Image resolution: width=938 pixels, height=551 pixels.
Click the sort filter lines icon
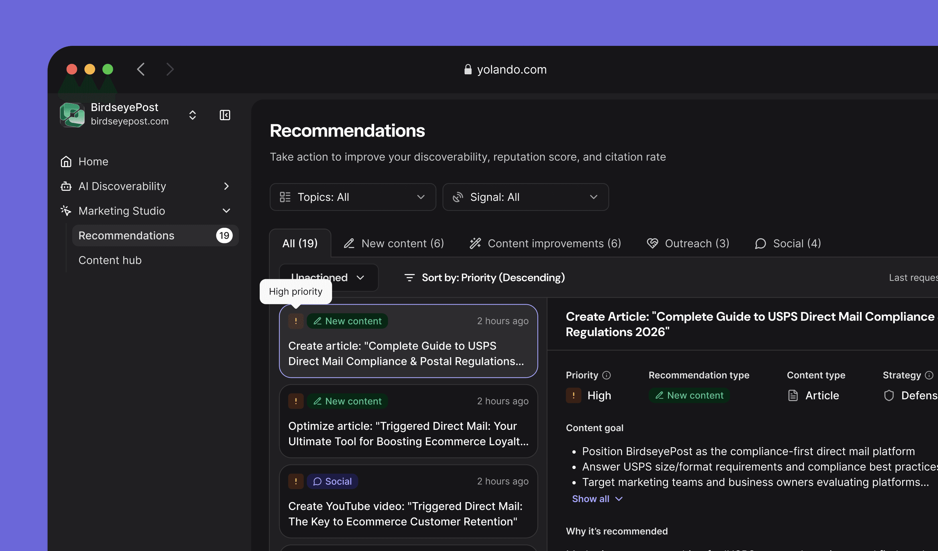point(409,278)
